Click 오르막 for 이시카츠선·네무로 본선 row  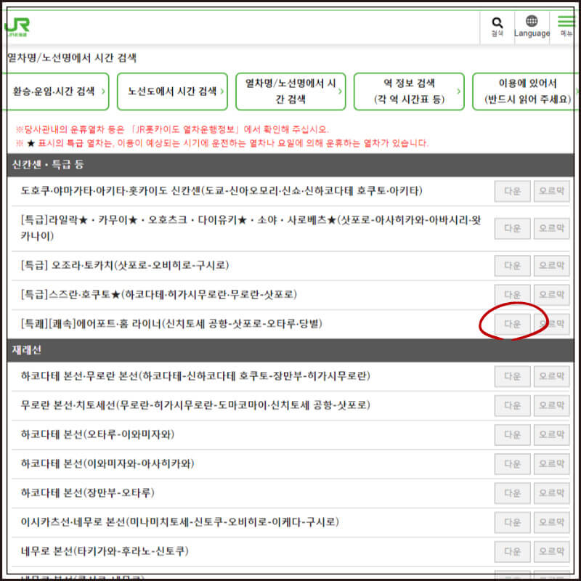point(551,522)
